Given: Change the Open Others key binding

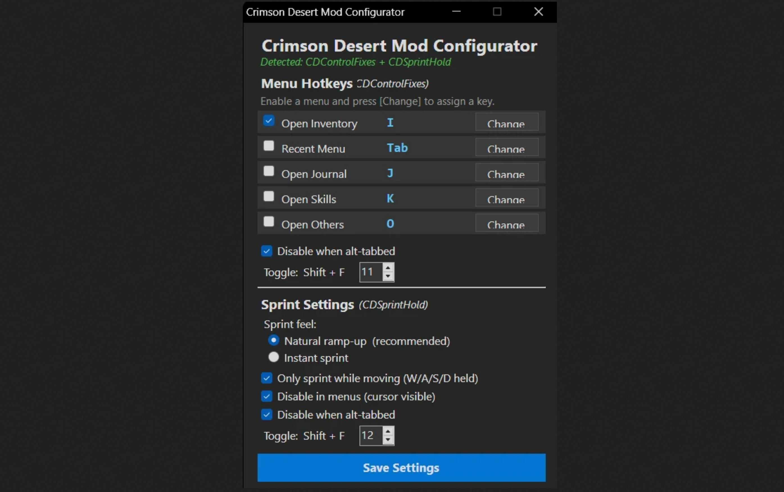Looking at the screenshot, I should coord(507,223).
